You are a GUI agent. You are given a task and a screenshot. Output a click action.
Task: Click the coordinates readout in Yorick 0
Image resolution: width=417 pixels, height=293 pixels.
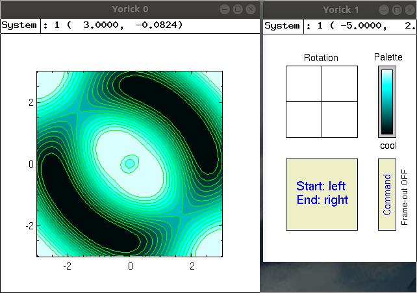point(113,25)
